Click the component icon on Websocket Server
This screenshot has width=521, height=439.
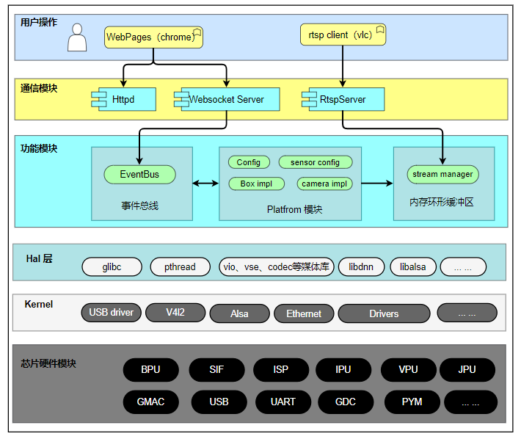[181, 99]
